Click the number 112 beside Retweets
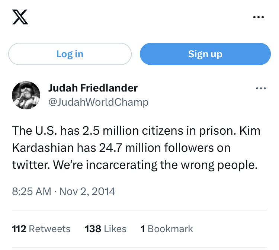Viewport: 279px width, 250px height. [x=19, y=228]
